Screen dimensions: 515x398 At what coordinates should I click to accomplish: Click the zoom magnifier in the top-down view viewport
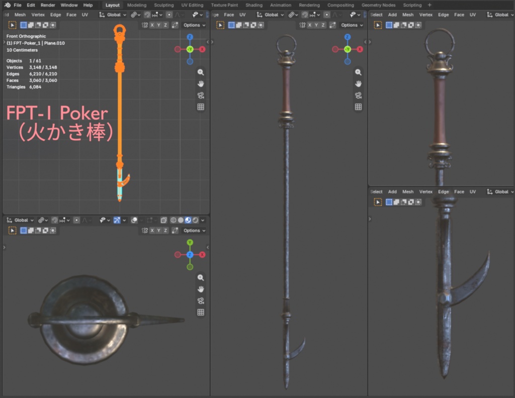201,277
